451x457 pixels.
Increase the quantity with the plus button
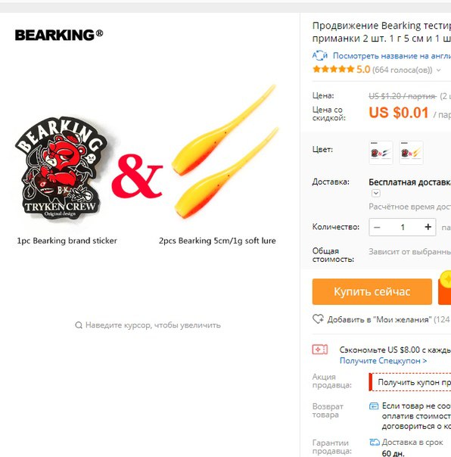(428, 227)
